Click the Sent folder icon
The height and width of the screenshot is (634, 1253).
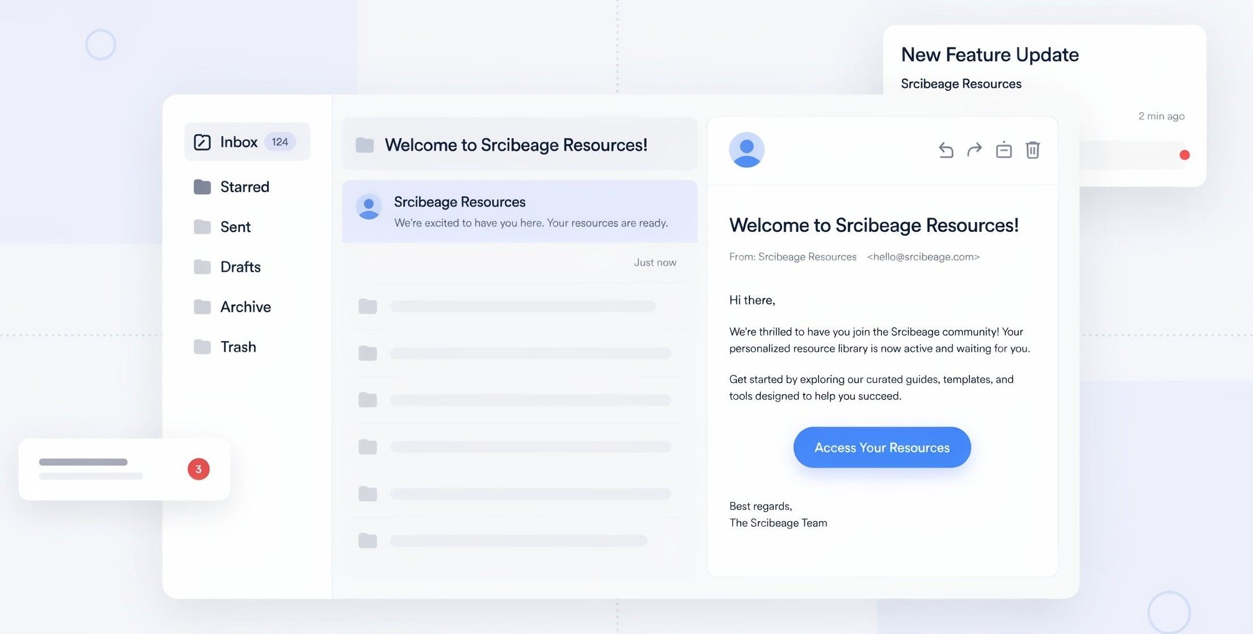[x=202, y=227]
